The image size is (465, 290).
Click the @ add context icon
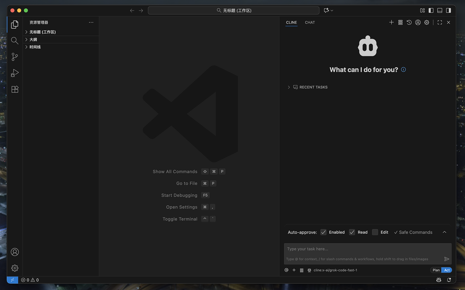pos(286,270)
